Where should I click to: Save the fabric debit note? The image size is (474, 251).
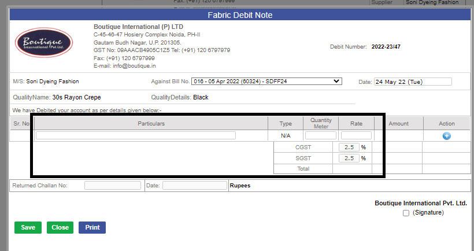coord(28,227)
